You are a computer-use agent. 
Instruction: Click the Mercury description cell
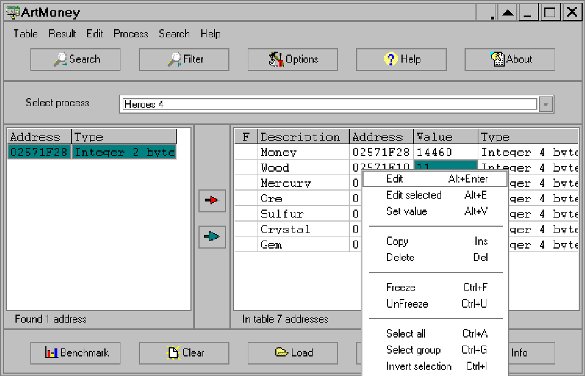303,183
